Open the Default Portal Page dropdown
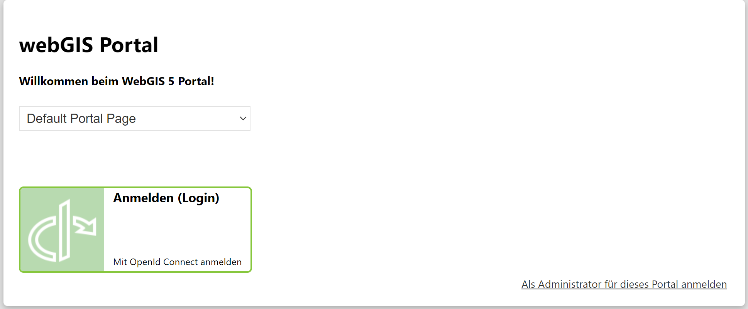 click(135, 118)
